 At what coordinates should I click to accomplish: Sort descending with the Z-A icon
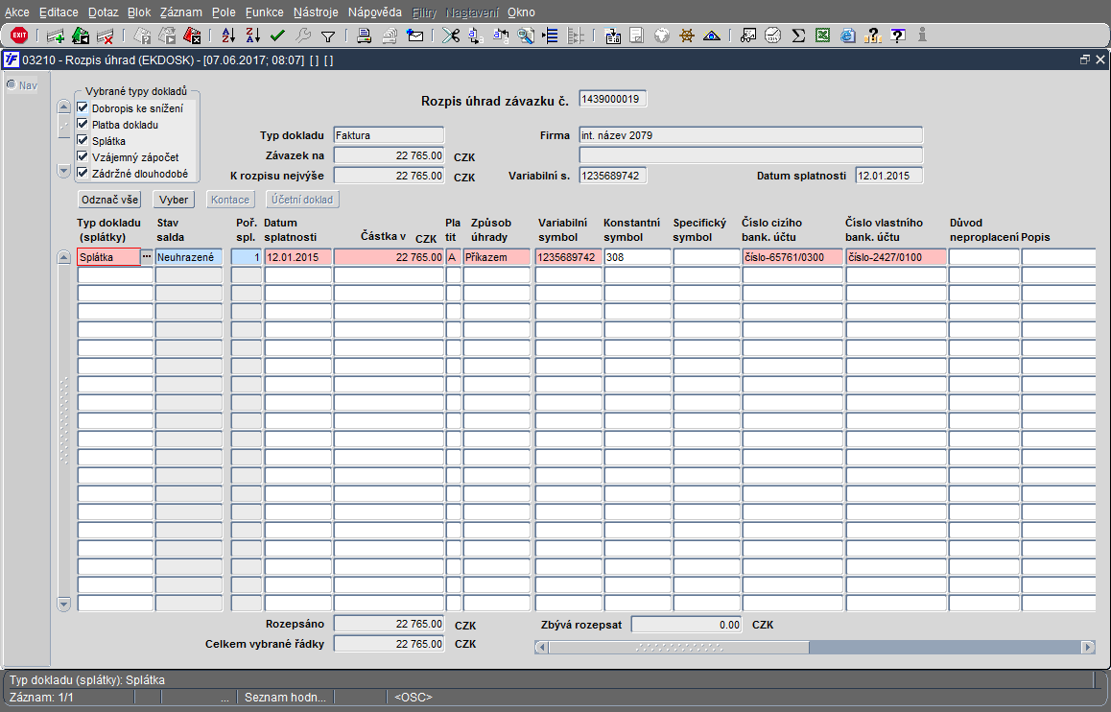click(253, 36)
